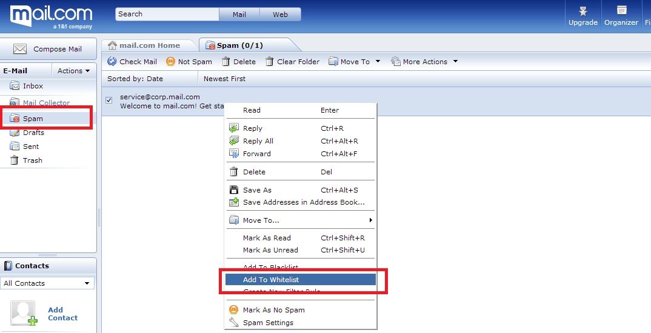Expand the Move To... submenu arrow
Screen dimensions: 651x333
tap(371, 220)
